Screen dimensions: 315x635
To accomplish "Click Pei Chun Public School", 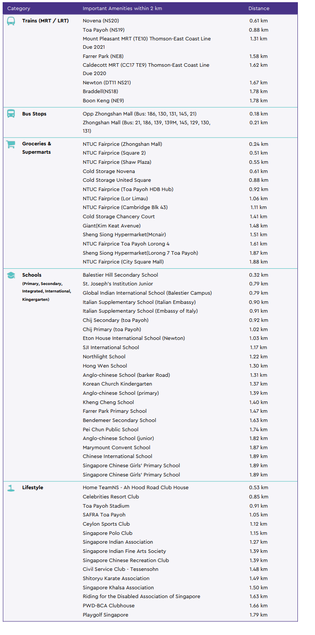I will [111, 429].
